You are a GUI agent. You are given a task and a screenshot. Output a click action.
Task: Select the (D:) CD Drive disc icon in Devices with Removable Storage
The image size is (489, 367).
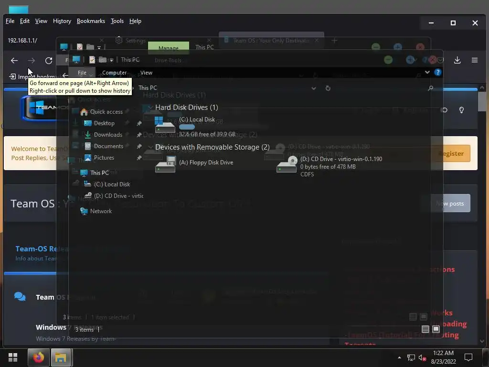click(x=287, y=164)
